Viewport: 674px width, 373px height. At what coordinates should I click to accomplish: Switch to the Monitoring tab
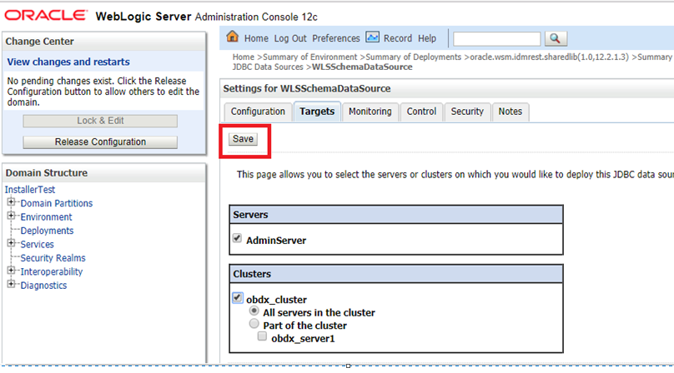coord(370,112)
